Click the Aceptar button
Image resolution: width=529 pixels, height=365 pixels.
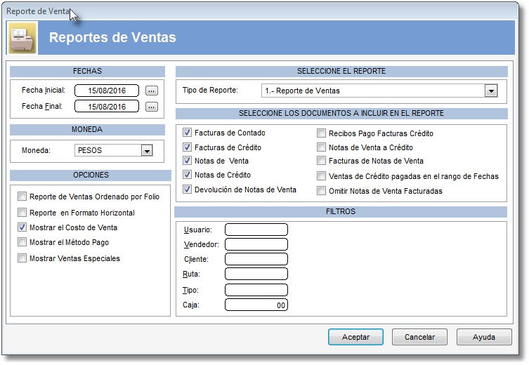pyautogui.click(x=355, y=337)
